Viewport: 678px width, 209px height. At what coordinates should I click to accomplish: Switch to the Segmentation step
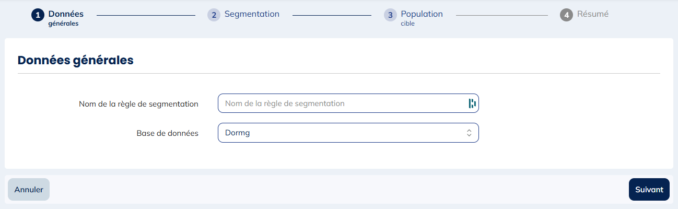(252, 14)
